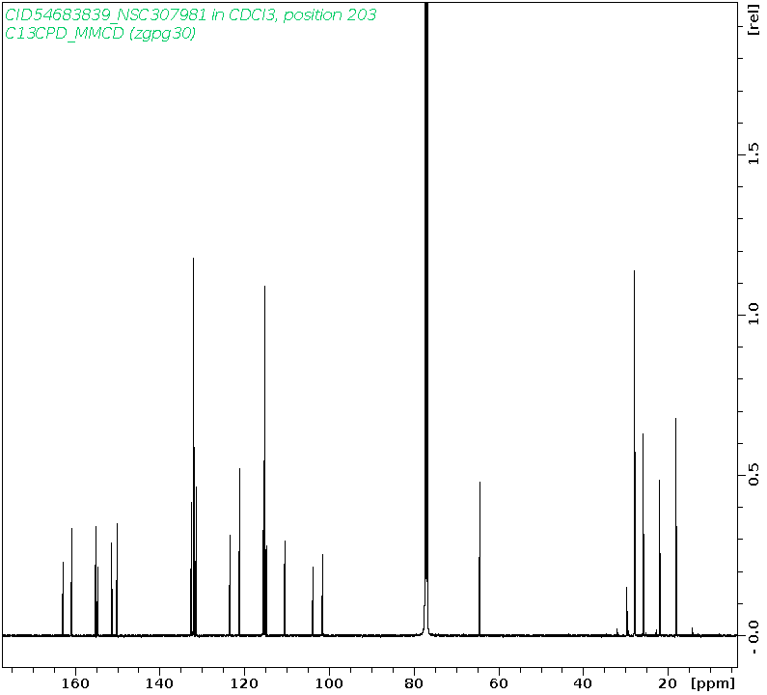The image size is (767, 695).
Task: Click the 80 tick label on ppm axis
Action: [x=414, y=683]
